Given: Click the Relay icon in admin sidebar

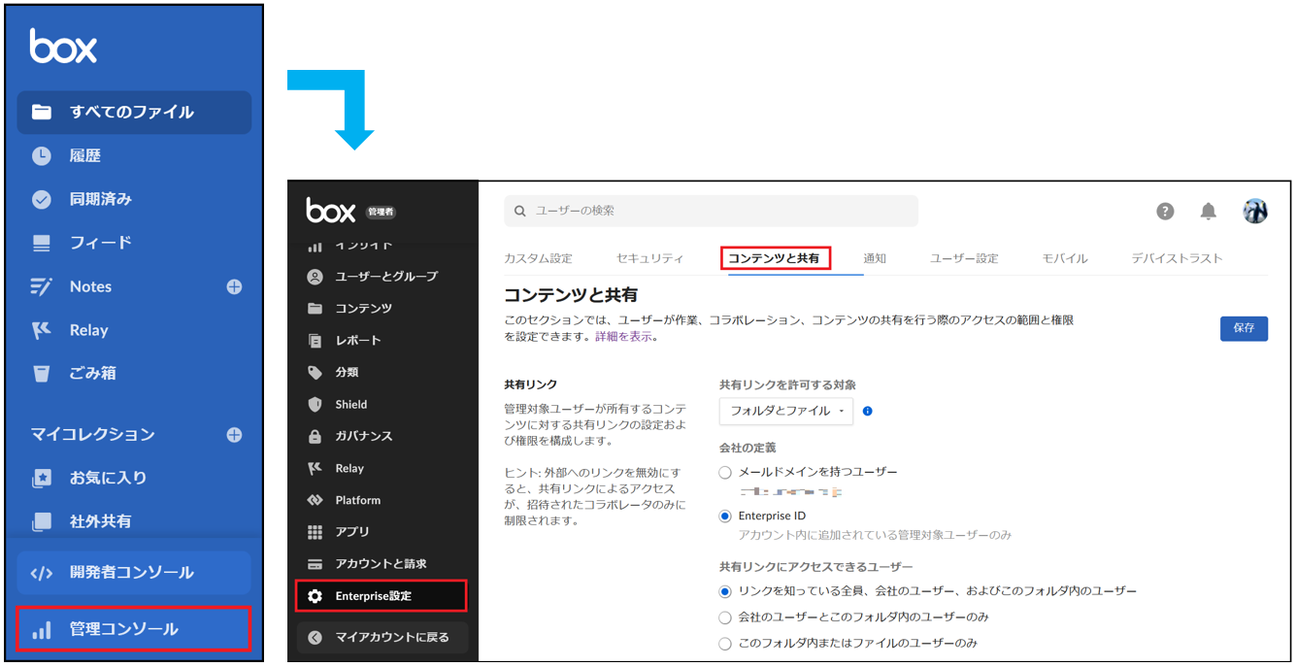Looking at the screenshot, I should [315, 469].
